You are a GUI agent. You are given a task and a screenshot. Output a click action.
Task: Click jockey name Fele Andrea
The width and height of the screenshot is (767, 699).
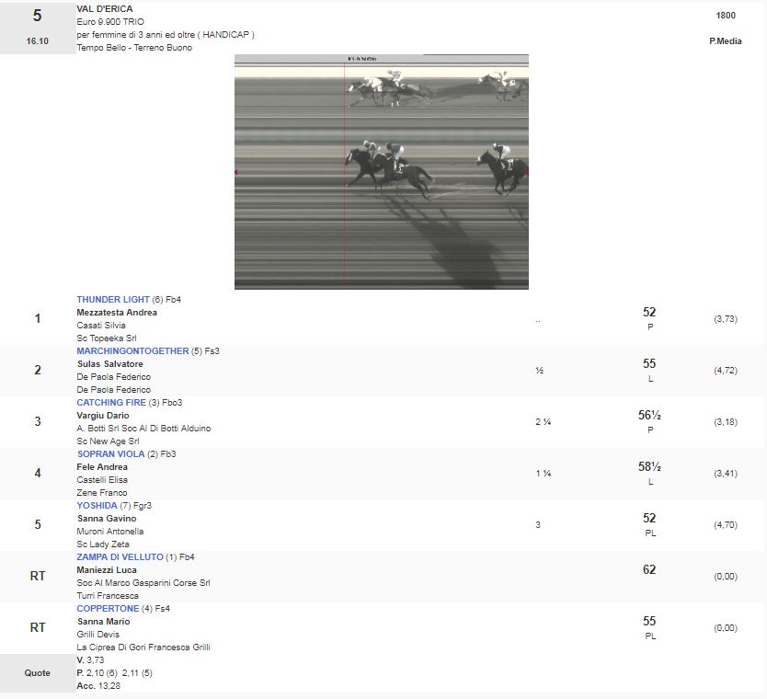pyautogui.click(x=102, y=467)
